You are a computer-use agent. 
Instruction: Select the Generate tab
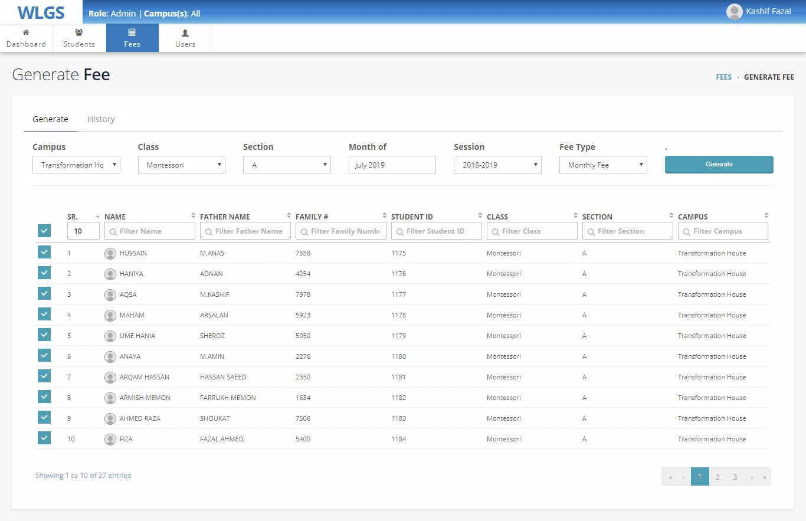tap(50, 119)
